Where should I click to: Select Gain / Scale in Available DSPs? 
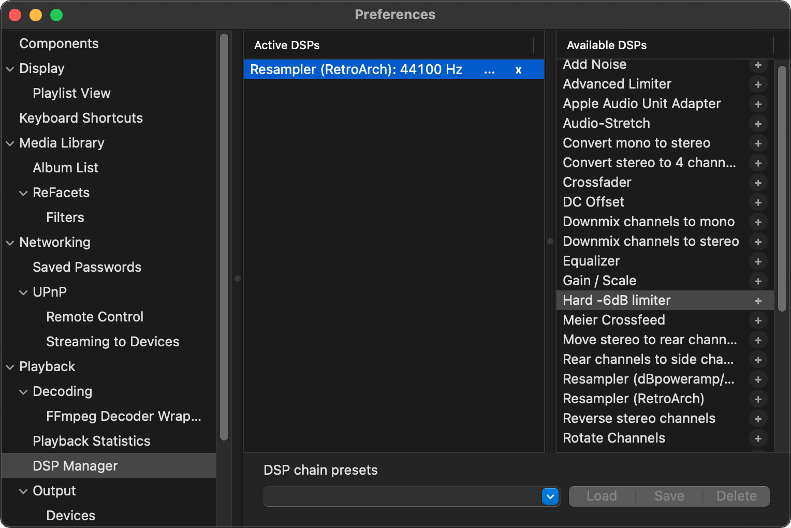599,281
